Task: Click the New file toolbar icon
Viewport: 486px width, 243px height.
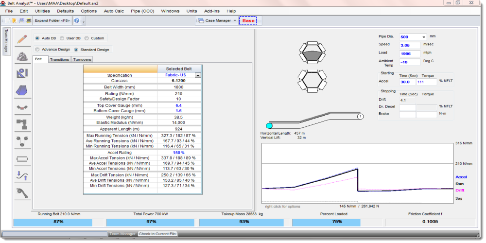Action: [x=7, y=21]
